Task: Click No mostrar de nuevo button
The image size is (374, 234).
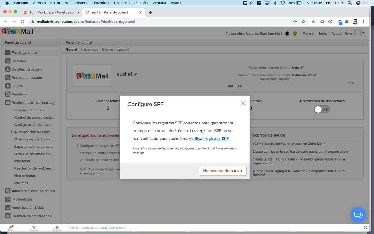Action: click(x=223, y=171)
